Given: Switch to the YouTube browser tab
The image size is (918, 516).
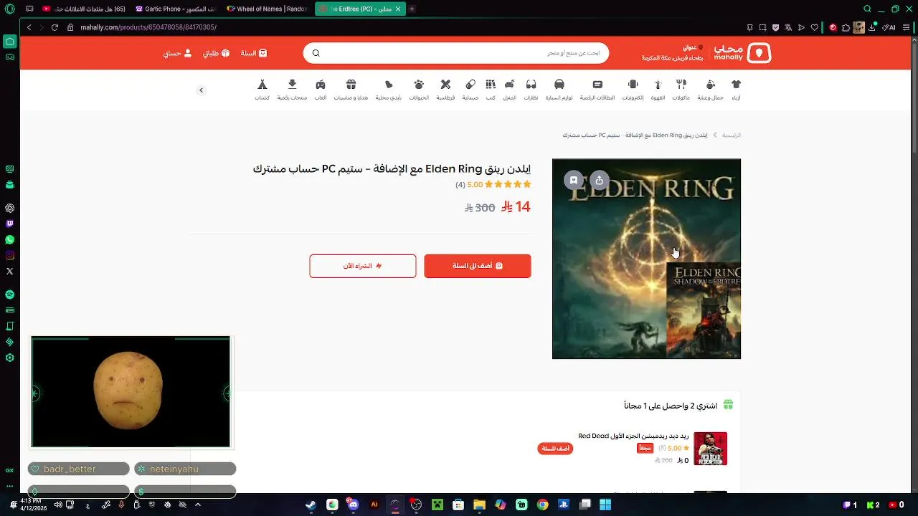Looking at the screenshot, I should click(x=85, y=9).
